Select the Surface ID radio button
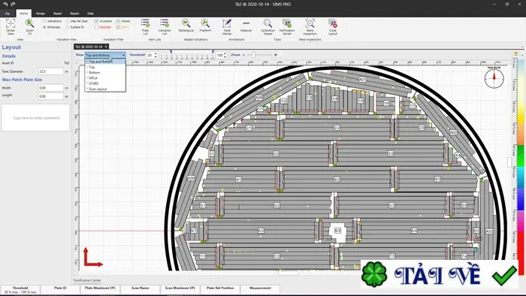 (x=68, y=27)
